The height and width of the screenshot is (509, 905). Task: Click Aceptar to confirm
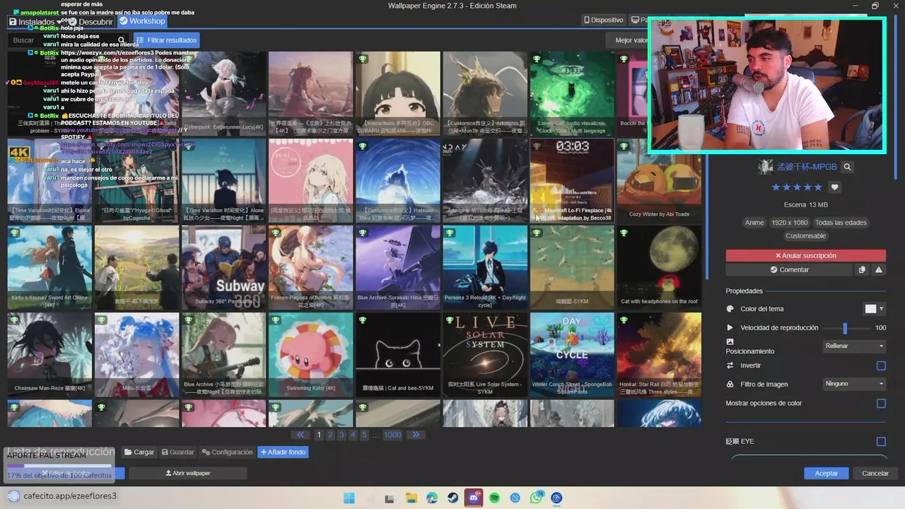click(827, 473)
